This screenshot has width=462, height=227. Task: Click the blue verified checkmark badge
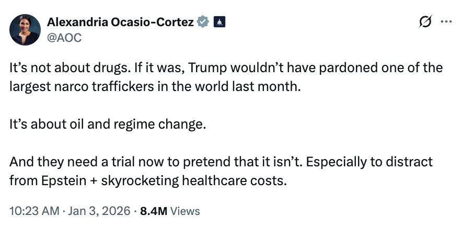pos(203,22)
